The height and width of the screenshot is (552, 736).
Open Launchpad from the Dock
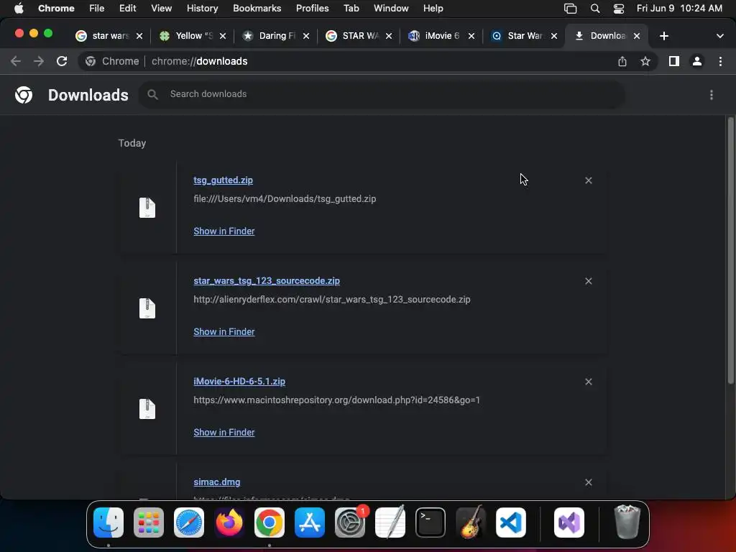[x=149, y=523]
